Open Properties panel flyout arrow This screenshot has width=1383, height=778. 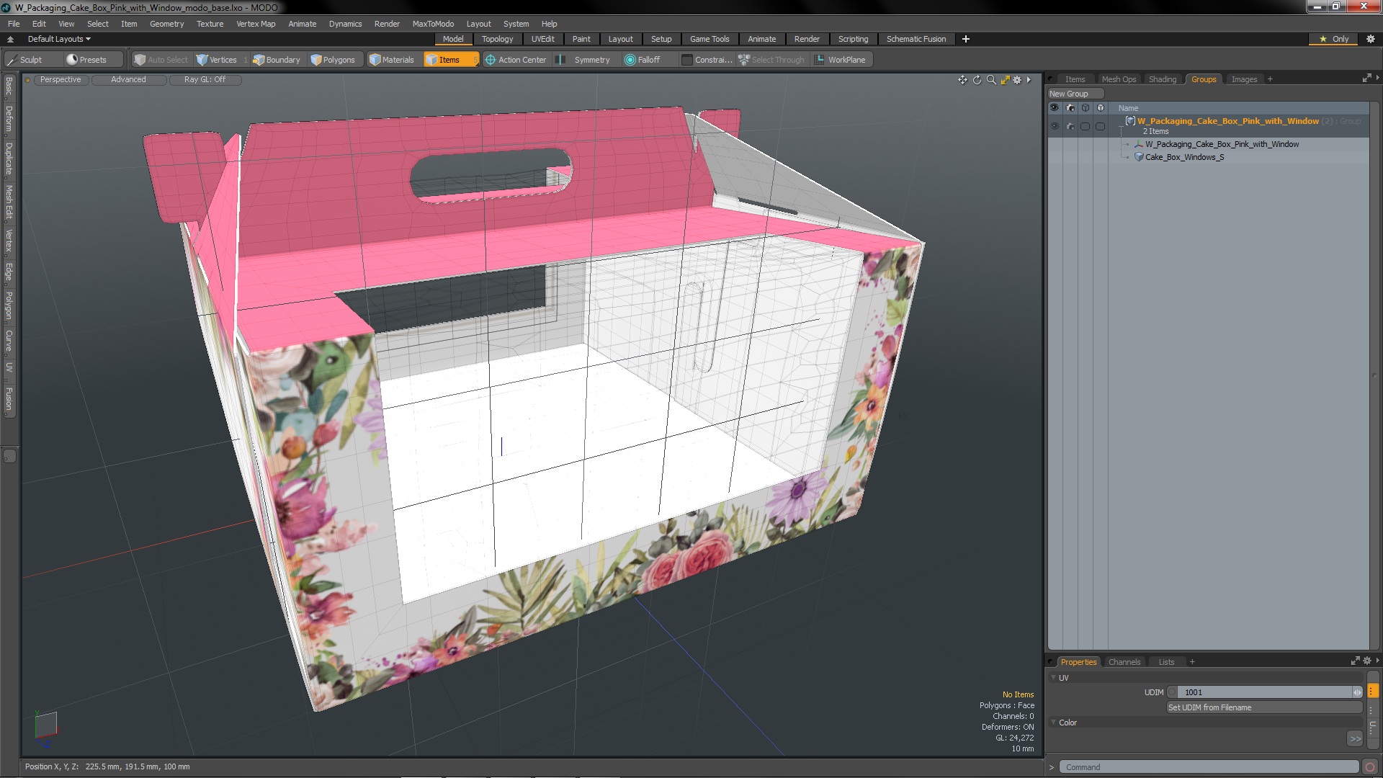coord(1377,661)
